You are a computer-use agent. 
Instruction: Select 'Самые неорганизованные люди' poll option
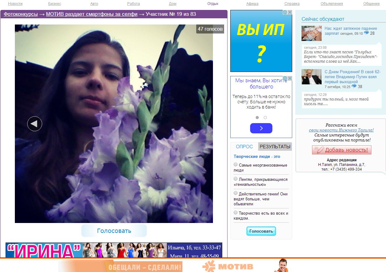[236, 165]
